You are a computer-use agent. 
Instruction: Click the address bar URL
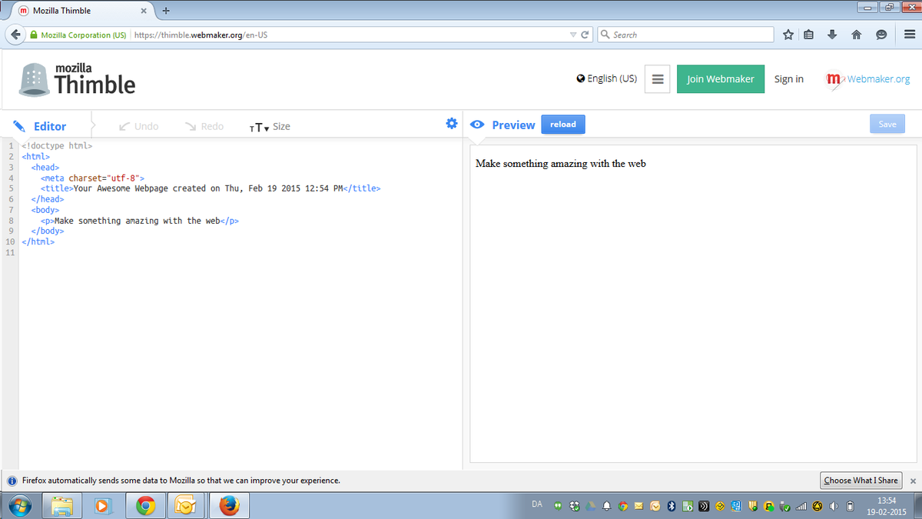point(201,35)
